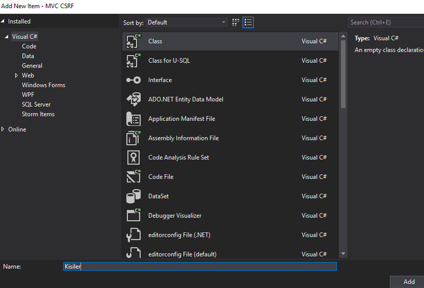Click the Visual C# label in DataSet row
The height and width of the screenshot is (288, 424).
click(314, 196)
